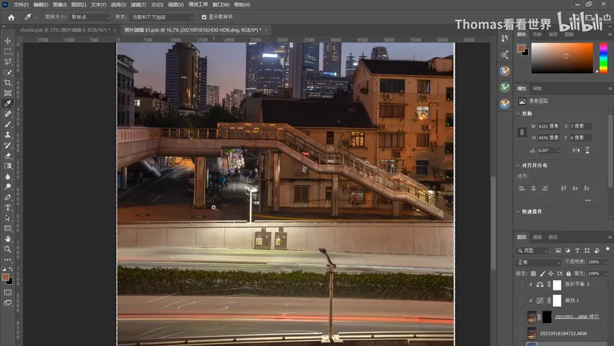614x346 pixels.
Task: Switch to the 路径 paths tab
Action: tap(553, 237)
